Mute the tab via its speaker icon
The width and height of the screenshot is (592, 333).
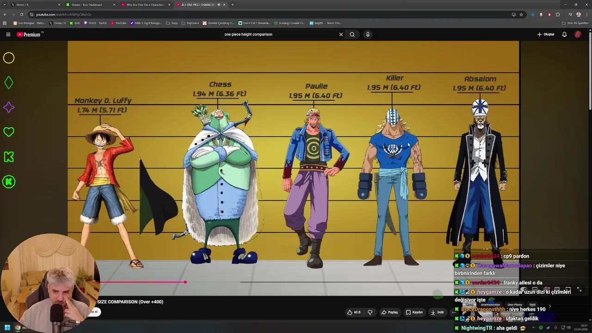219,5
